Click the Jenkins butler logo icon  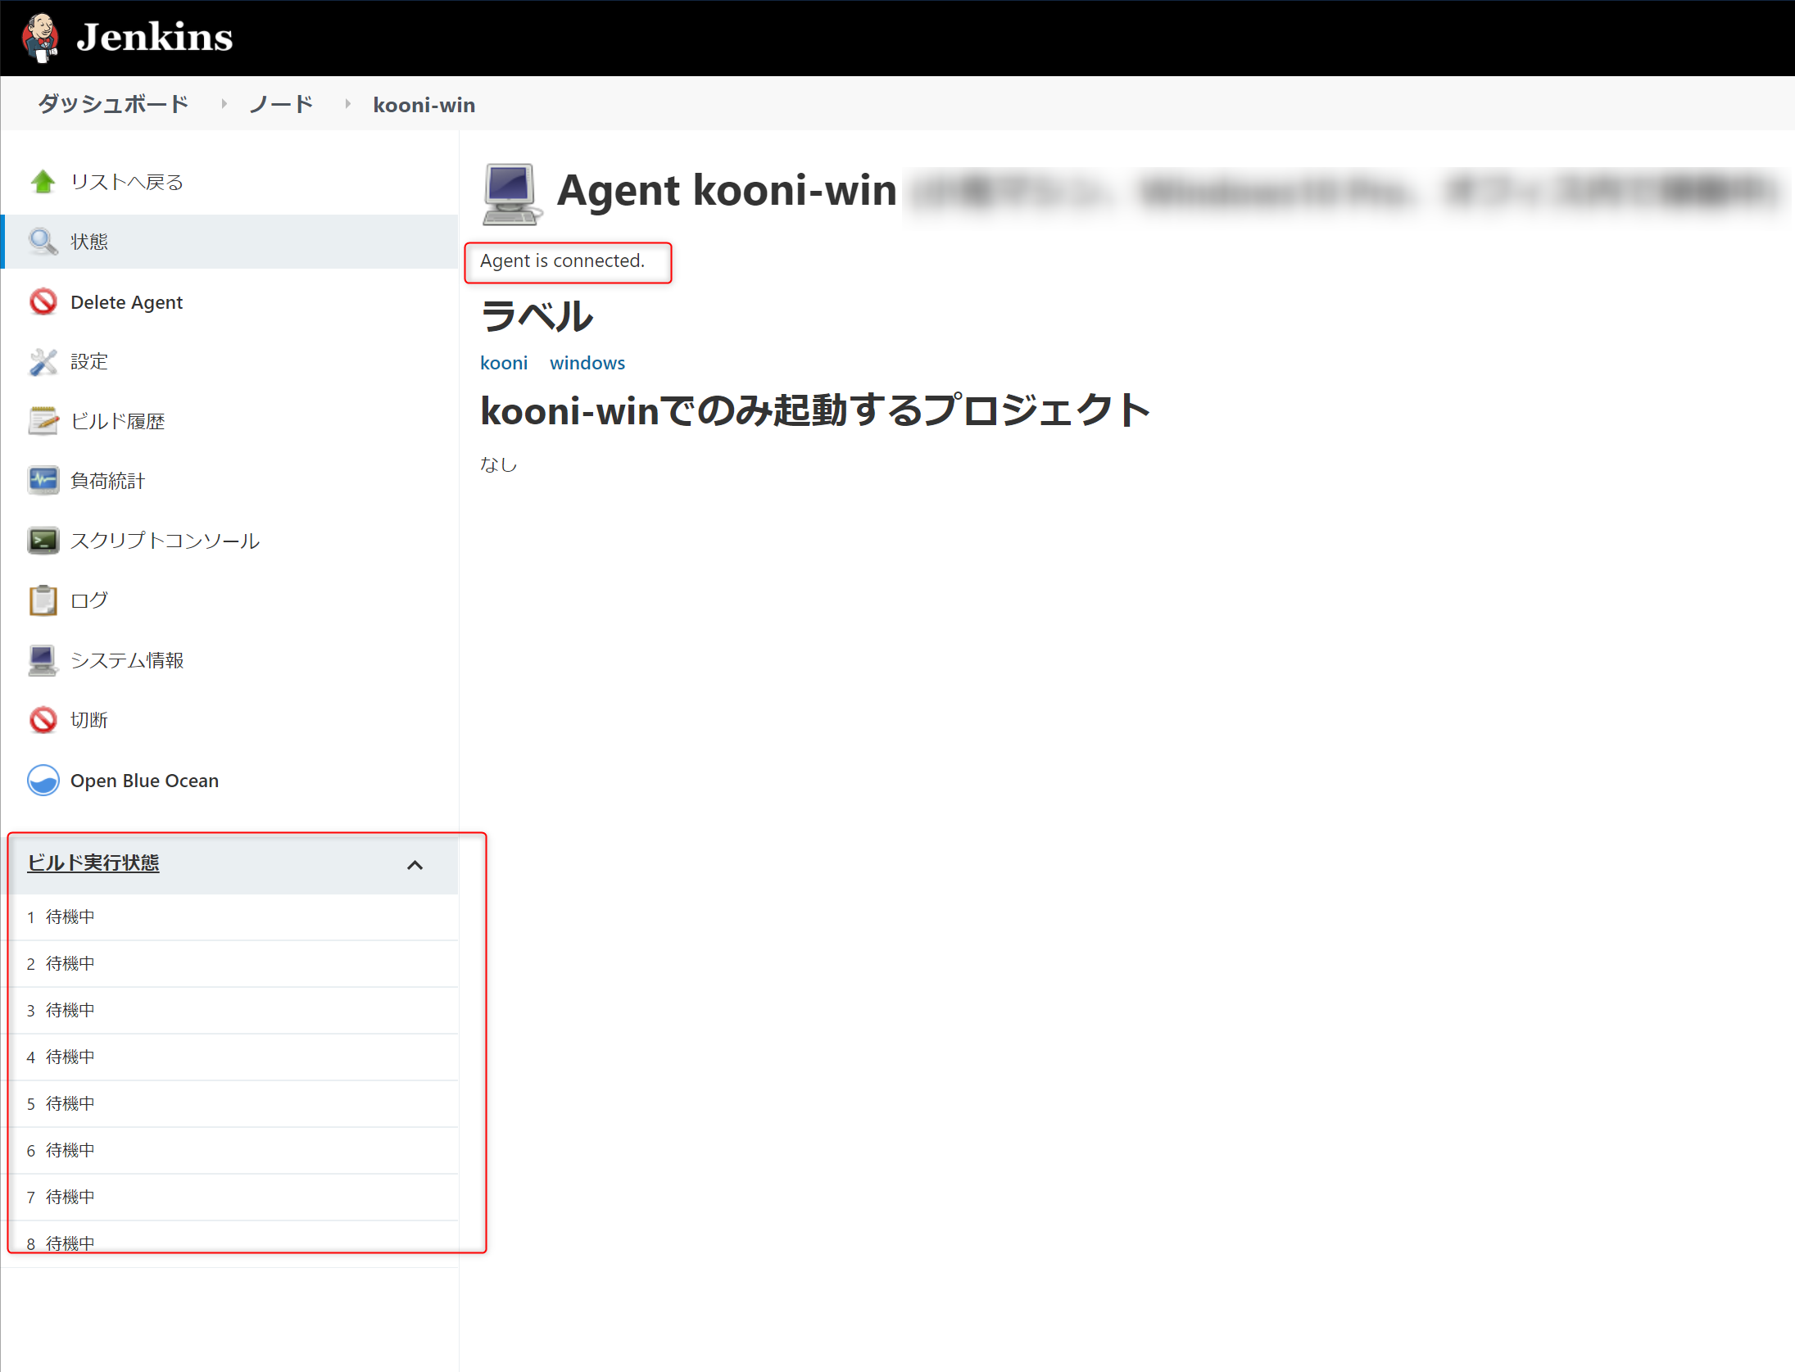tap(40, 38)
